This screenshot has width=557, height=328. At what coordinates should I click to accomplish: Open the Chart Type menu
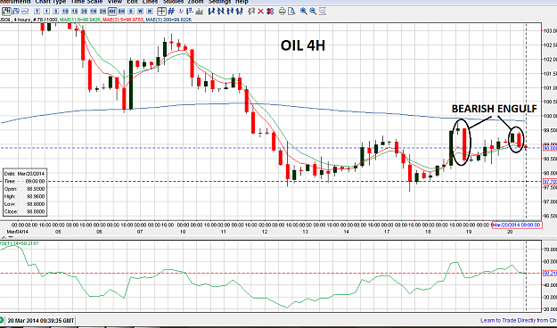pyautogui.click(x=51, y=2)
